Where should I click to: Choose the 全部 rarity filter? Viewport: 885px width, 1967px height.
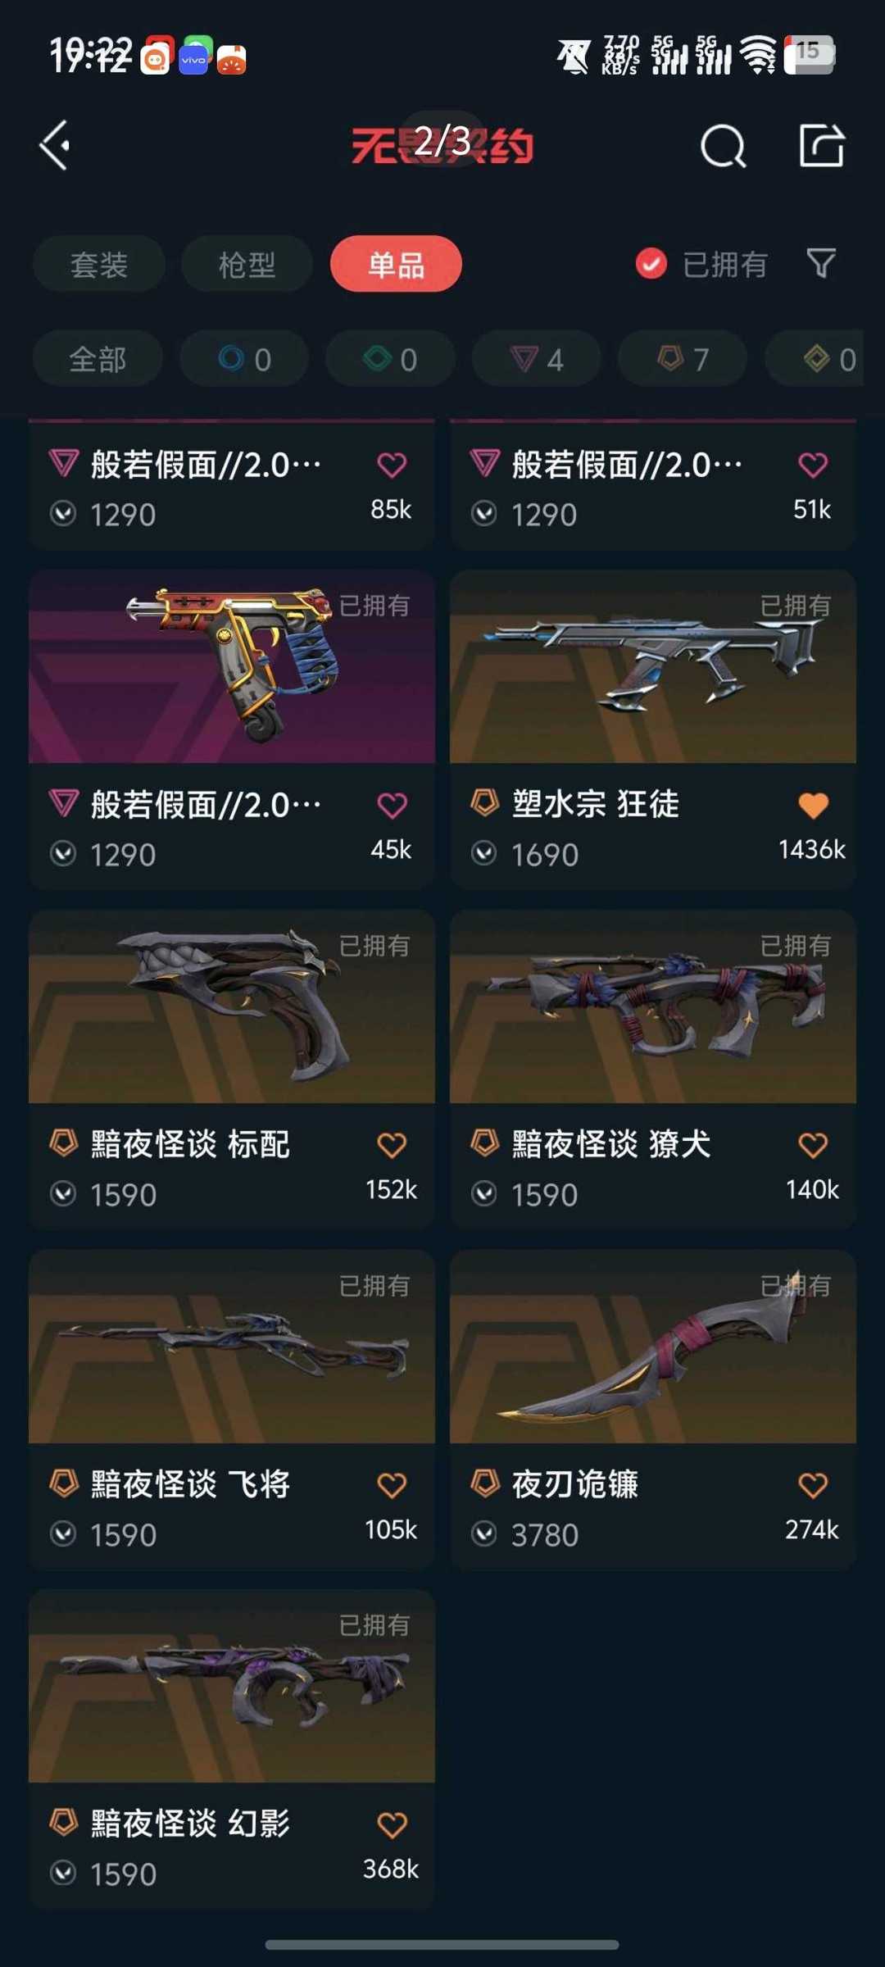[x=98, y=359]
